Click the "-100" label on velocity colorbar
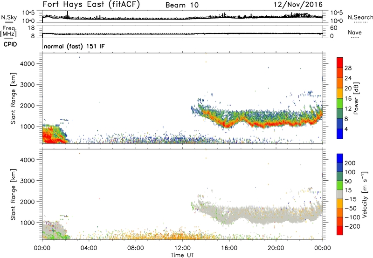The image size is (373, 258). pos(352,217)
